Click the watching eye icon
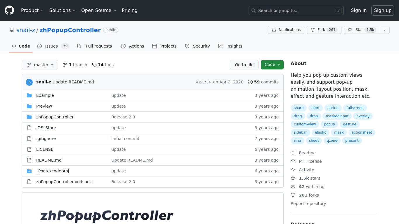The image size is (399, 224). click(x=293, y=187)
